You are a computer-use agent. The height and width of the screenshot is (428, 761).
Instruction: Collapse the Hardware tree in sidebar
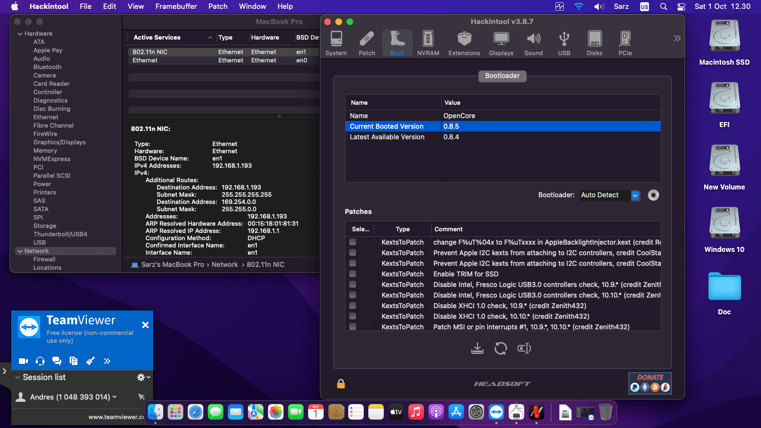20,34
